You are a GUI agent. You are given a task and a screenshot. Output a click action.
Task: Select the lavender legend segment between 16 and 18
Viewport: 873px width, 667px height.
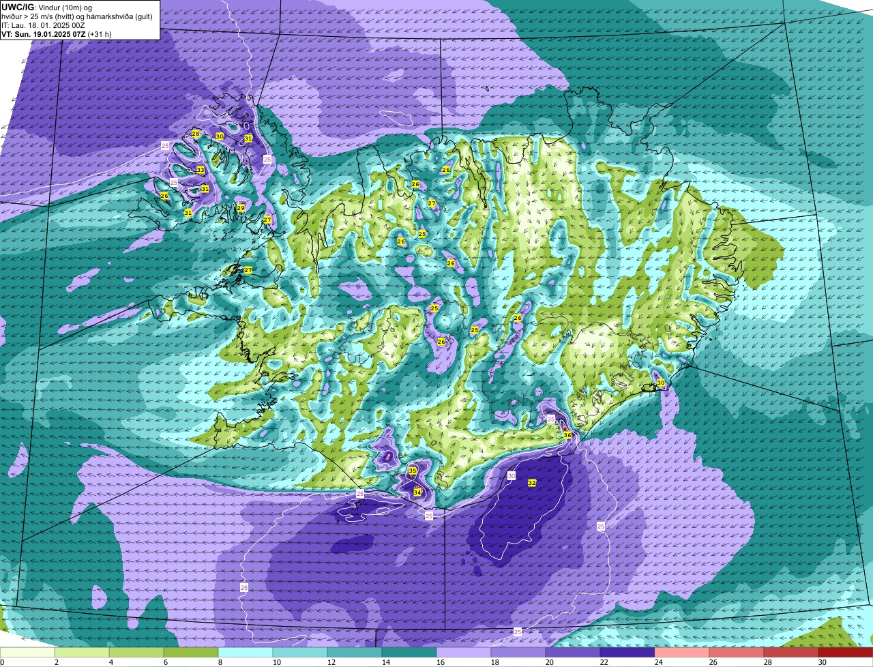tap(464, 652)
